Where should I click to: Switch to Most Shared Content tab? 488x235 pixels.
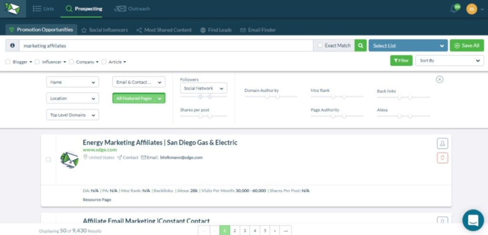pyautogui.click(x=164, y=30)
